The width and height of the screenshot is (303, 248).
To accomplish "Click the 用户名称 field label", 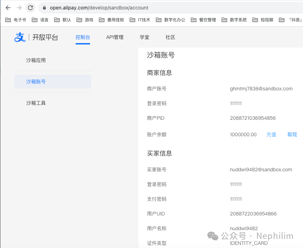I will pos(157,228).
